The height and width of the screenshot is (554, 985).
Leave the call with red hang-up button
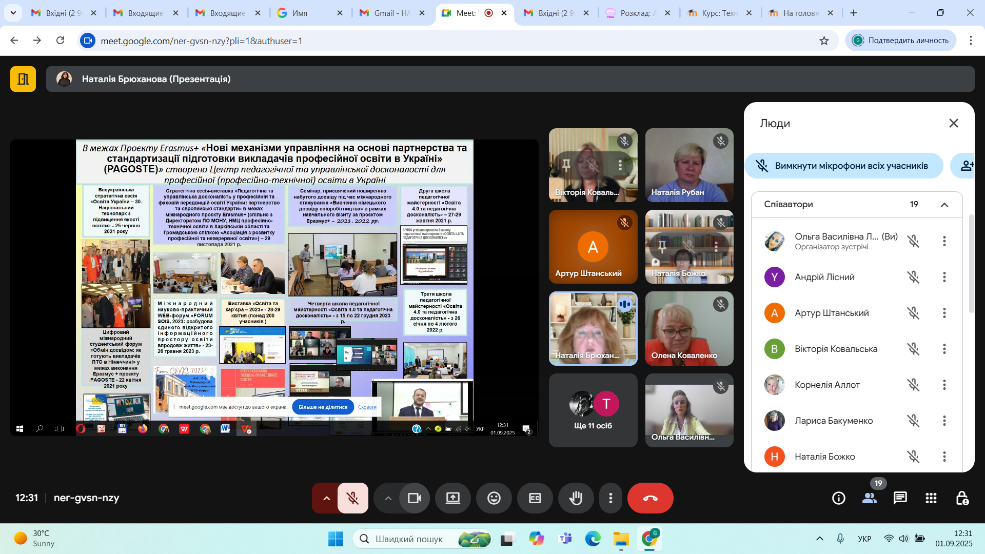point(650,498)
